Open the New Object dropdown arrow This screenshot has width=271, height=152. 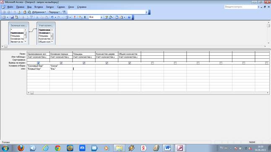125,17
